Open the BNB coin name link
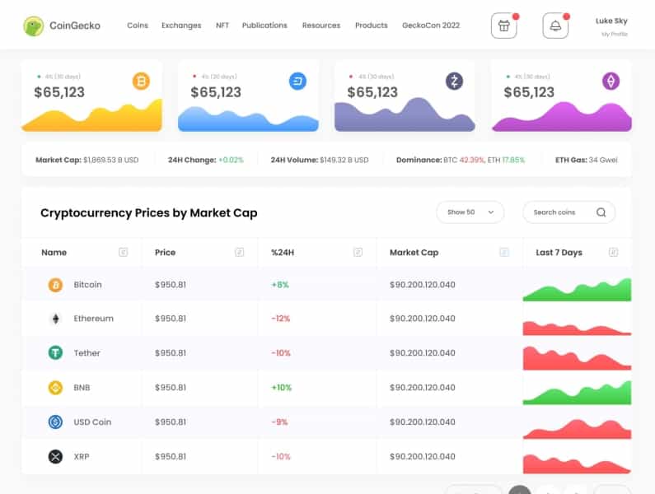Image resolution: width=655 pixels, height=494 pixels. (82, 388)
